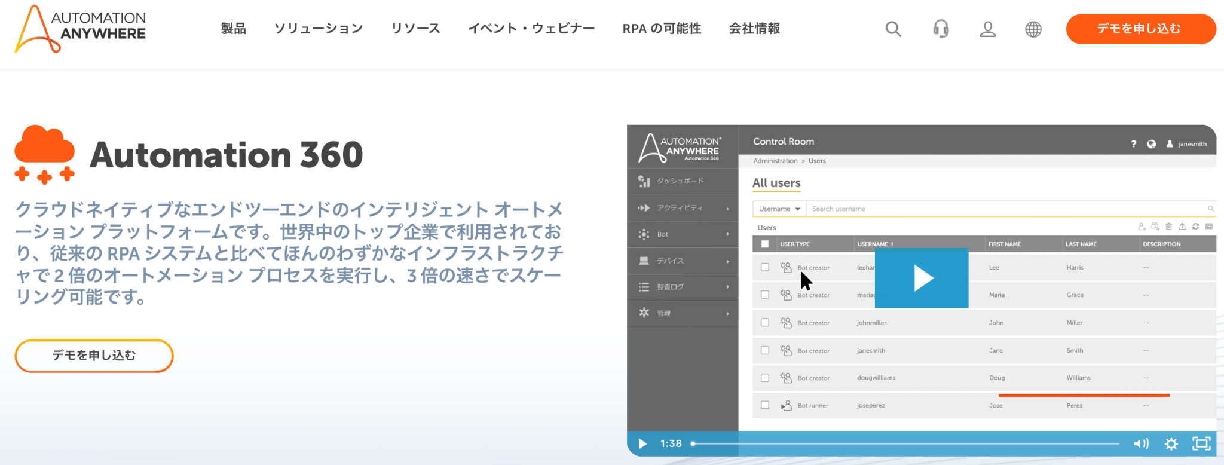
Task: Mute the video with speaker icon
Action: (x=1141, y=443)
